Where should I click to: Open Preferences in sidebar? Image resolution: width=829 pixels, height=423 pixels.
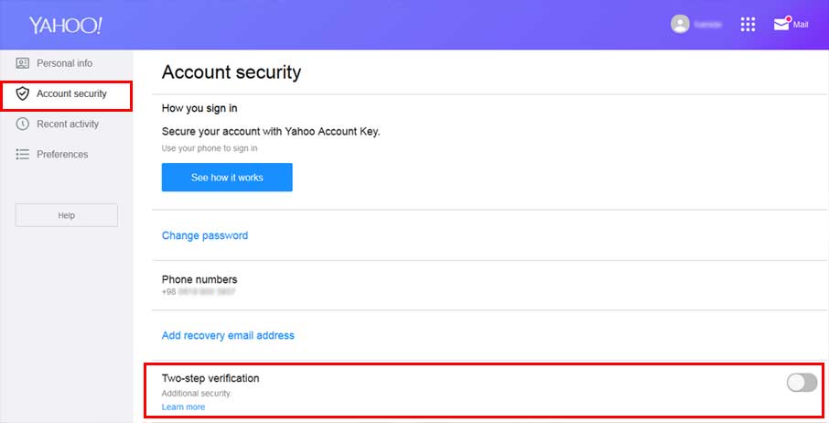[x=62, y=155]
